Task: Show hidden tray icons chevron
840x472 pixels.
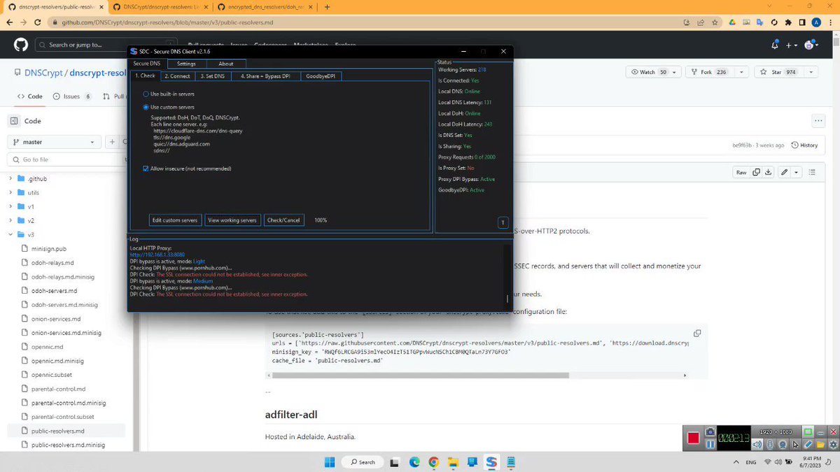Action: (736, 462)
